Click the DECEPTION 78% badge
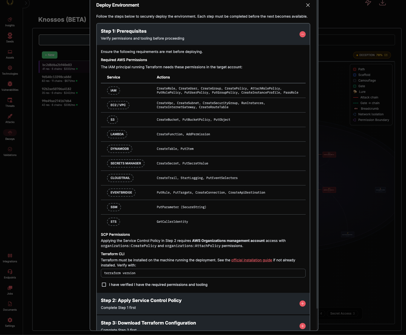The width and height of the screenshot is (406, 335). [372, 55]
